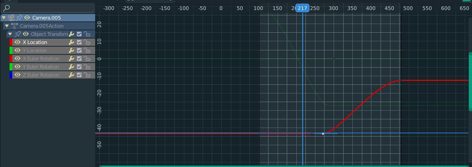This screenshot has height=167, width=472.
Task: Click frame 400 on the ruler
Action: pyautogui.click(x=370, y=9)
